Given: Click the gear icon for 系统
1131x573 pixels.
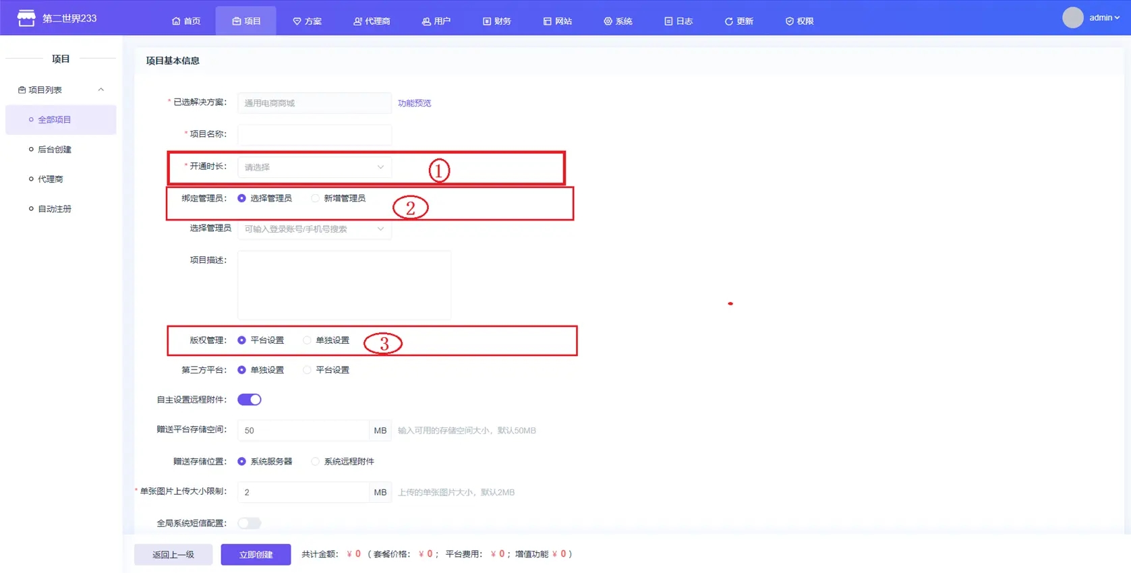Looking at the screenshot, I should tap(608, 22).
